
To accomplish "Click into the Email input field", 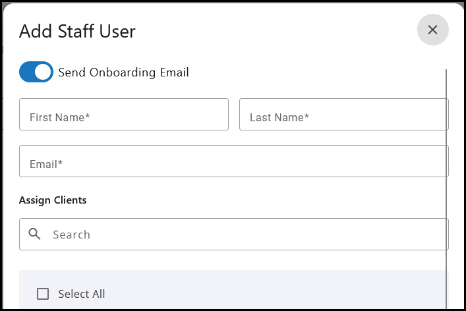I will (233, 161).
